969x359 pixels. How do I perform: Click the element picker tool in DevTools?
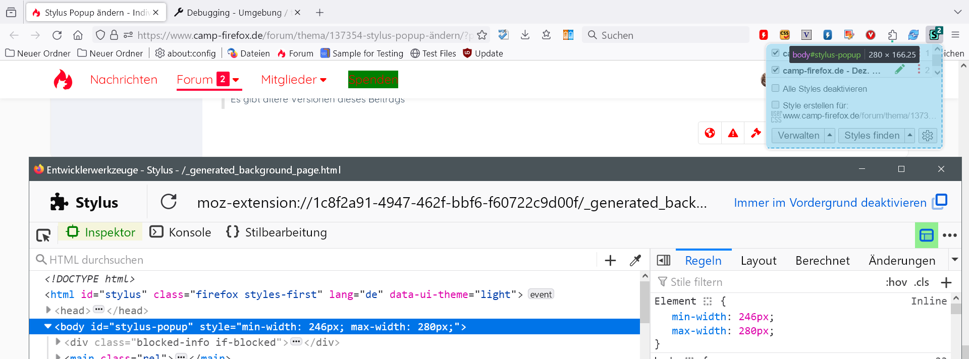(x=43, y=235)
